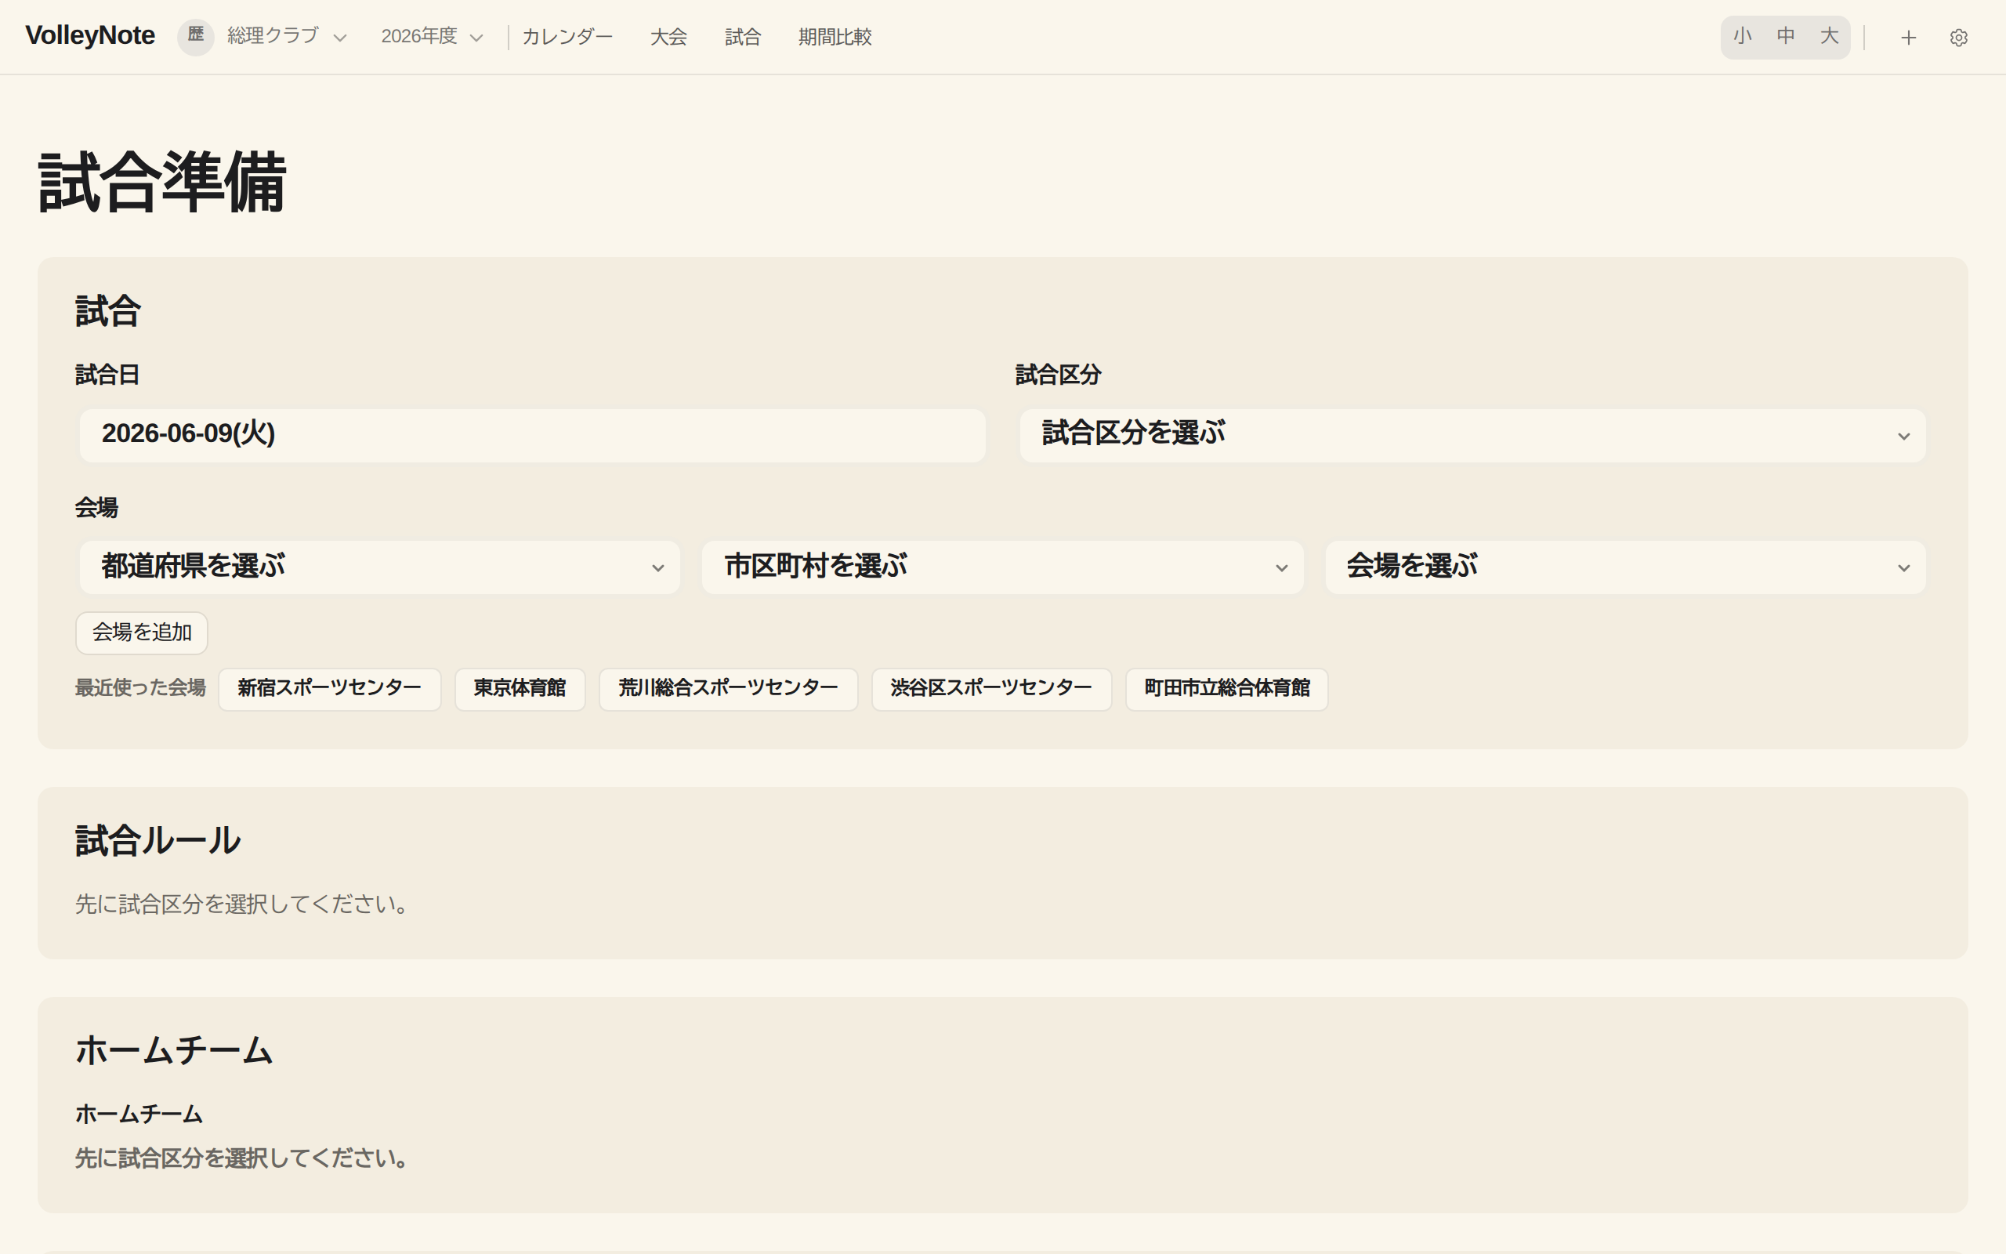Click the plus icon in top bar
The height and width of the screenshot is (1254, 2006).
[x=1908, y=38]
